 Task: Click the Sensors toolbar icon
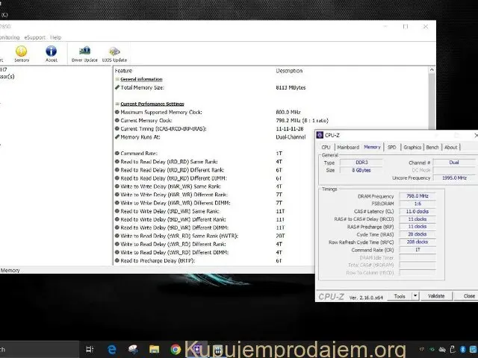[x=22, y=53]
